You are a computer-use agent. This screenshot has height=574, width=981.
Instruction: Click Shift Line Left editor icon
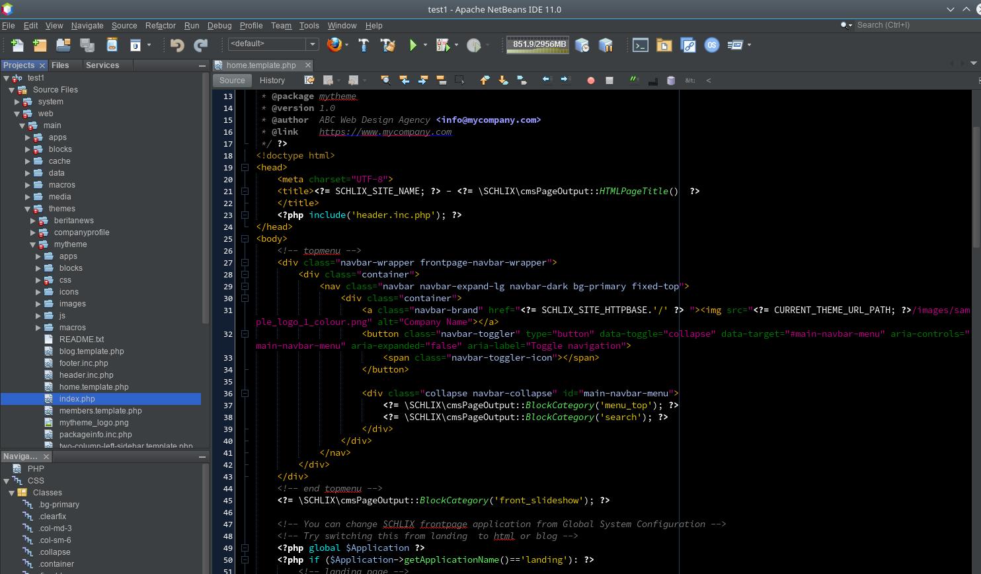coord(547,80)
